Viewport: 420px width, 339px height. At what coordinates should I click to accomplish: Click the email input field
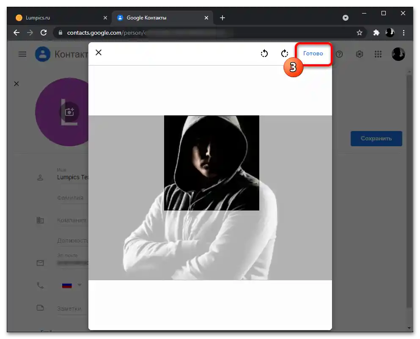72,263
